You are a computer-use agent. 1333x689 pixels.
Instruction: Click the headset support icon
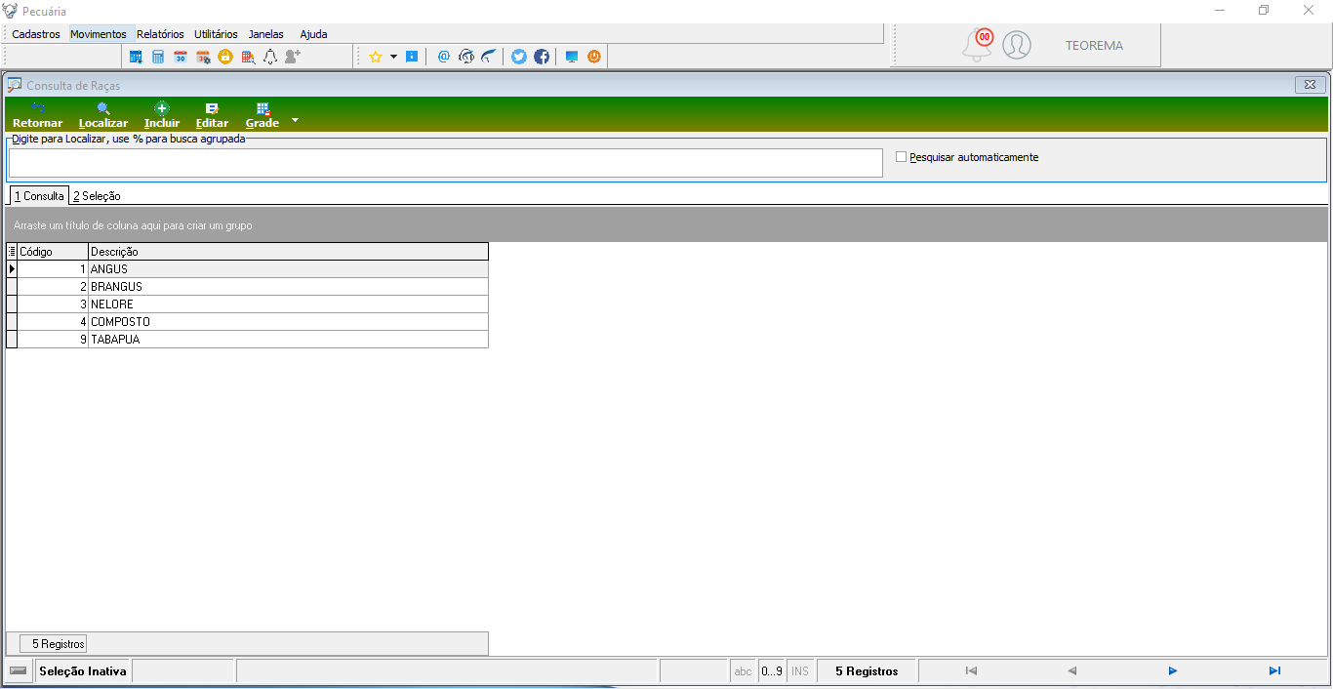466,57
